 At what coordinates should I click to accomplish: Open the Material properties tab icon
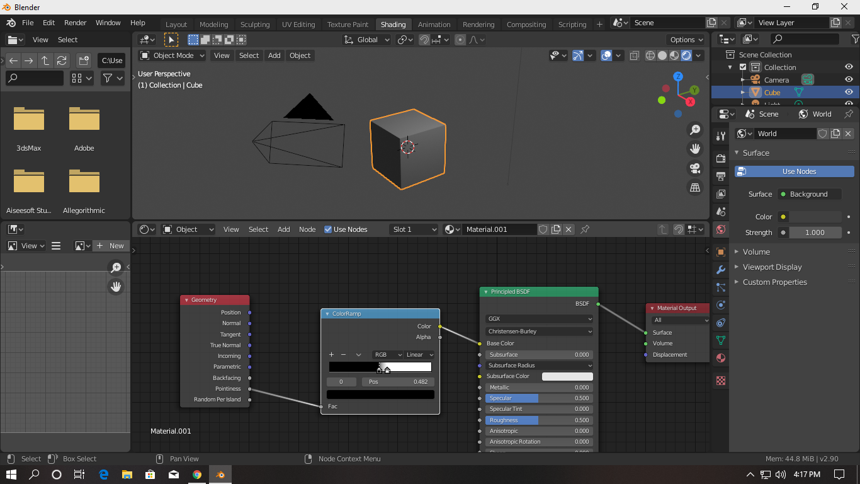[721, 358]
